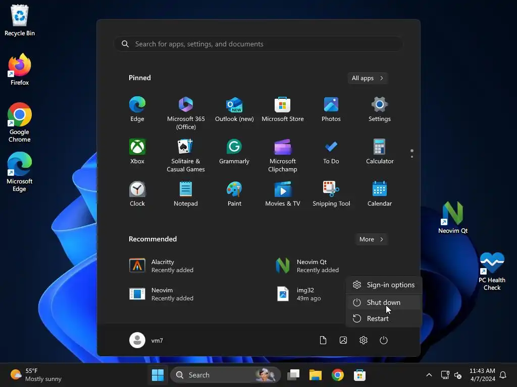Open the Microsoft Store pinned app

[283, 109]
